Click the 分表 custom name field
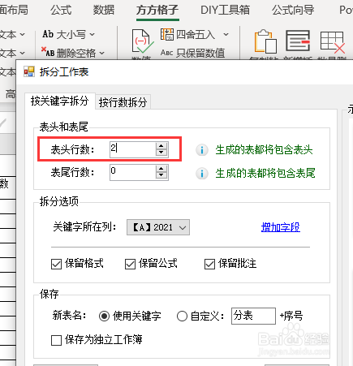The image size is (353, 366). [x=253, y=316]
